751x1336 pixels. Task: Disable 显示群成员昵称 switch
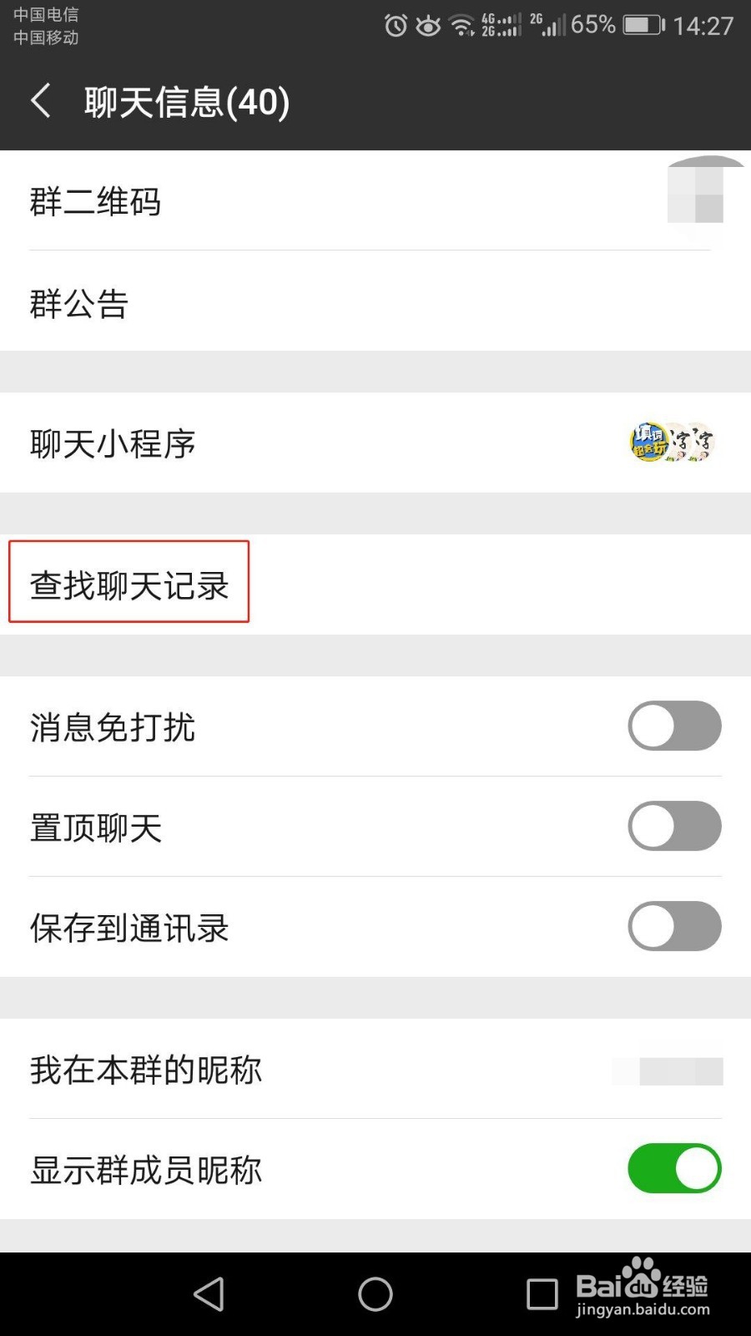674,1168
